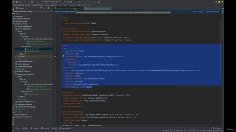Image resolution: width=236 pixels, height=132 pixels.
Task: Open the TODO tool window button
Action: (x=25, y=128)
